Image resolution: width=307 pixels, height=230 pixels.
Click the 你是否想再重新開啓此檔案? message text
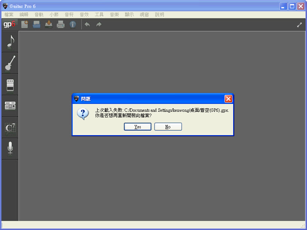pyautogui.click(x=123, y=116)
